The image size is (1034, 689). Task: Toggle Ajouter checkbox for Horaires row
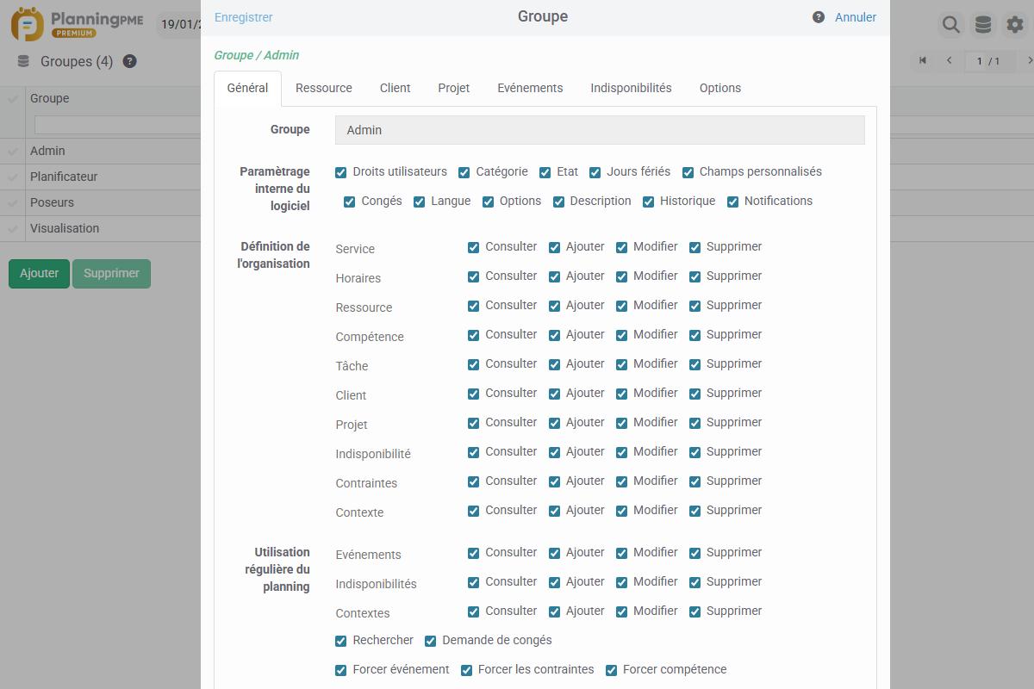pyautogui.click(x=554, y=276)
